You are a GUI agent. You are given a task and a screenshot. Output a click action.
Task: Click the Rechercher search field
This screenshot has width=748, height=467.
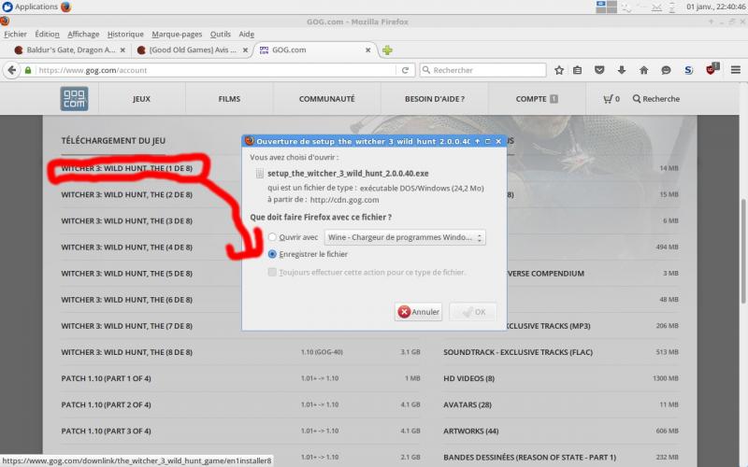(482, 70)
